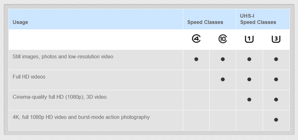Click the Full HD videos row label
The image size is (298, 140).
[x=29, y=77]
